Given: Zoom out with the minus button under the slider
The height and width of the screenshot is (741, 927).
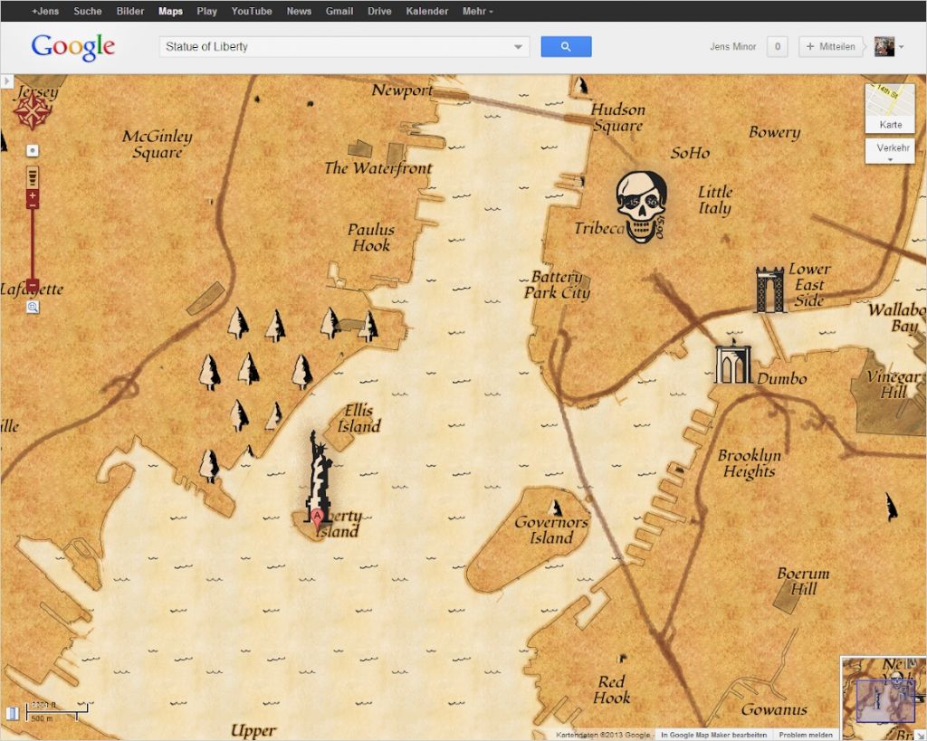Looking at the screenshot, I should (x=33, y=284).
